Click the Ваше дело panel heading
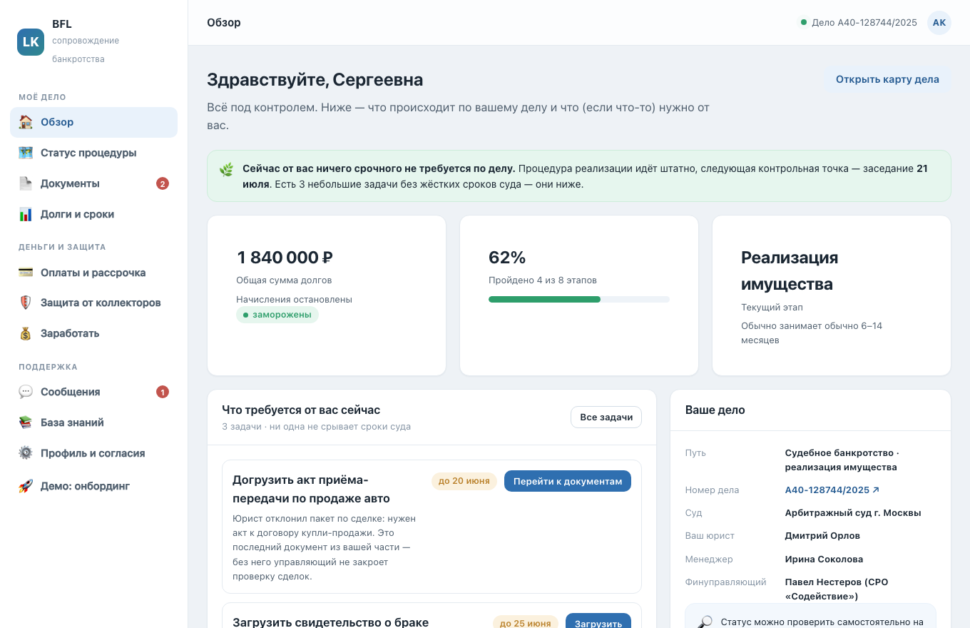 [715, 410]
